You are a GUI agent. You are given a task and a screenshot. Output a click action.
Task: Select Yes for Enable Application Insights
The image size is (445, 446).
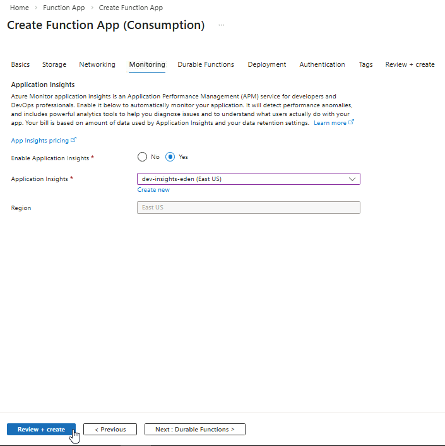tap(170, 157)
